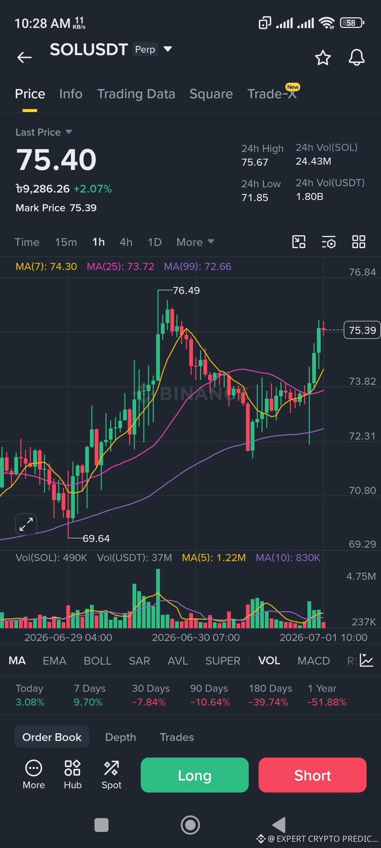381x848 pixels.
Task: Open the Trading Data tab
Action: click(x=136, y=94)
